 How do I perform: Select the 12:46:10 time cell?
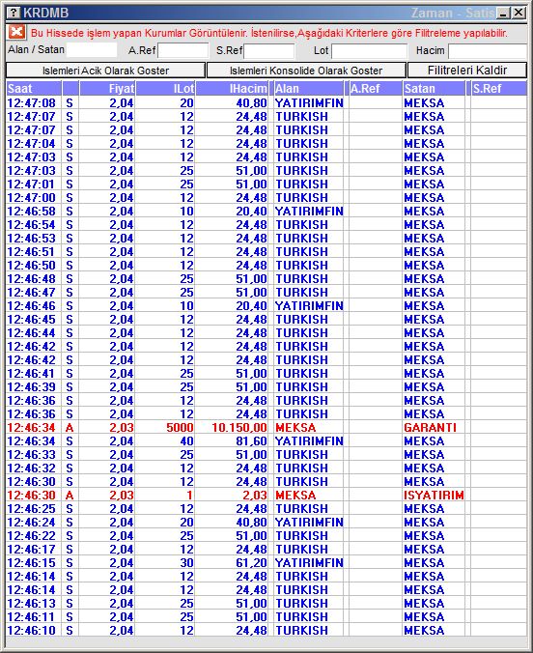32,631
